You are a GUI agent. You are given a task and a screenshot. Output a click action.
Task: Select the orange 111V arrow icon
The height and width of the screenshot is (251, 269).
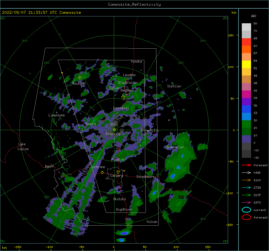coord(246,180)
